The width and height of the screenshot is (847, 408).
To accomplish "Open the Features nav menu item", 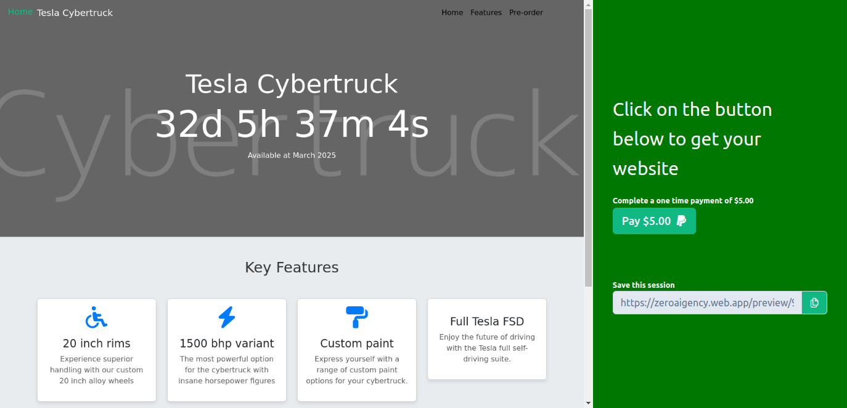I will pyautogui.click(x=486, y=12).
